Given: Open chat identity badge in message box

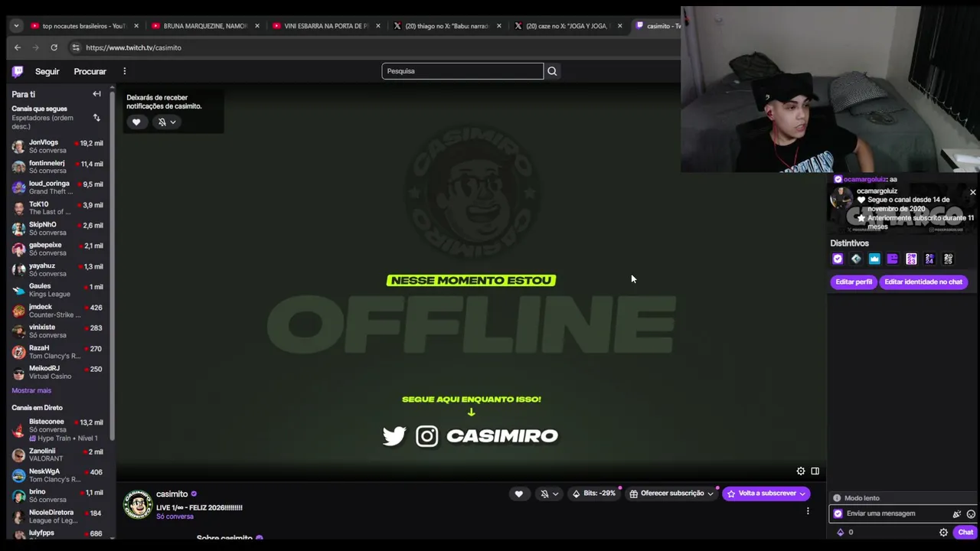Looking at the screenshot, I should [x=838, y=514].
